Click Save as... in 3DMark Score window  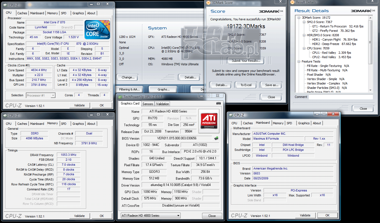(x=272, y=85)
